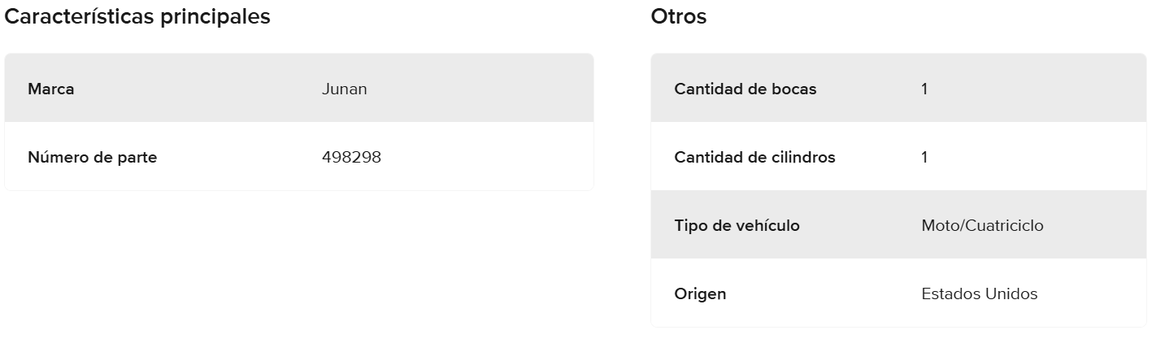The height and width of the screenshot is (339, 1152).
Task: Click the Características principales heading
Action: (137, 16)
